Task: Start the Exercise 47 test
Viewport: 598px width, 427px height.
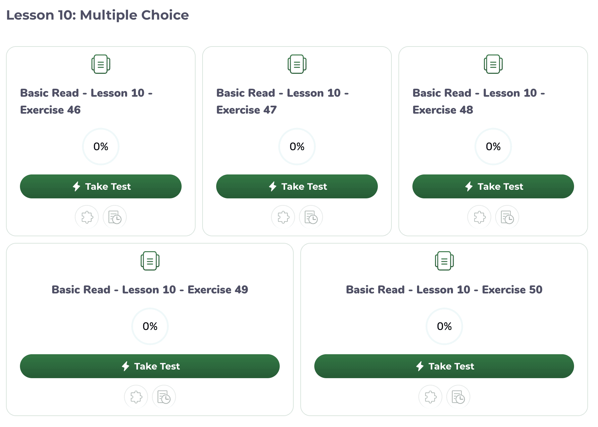Action: click(297, 186)
